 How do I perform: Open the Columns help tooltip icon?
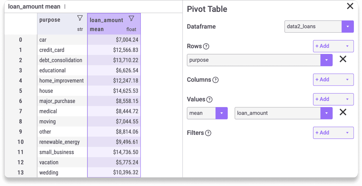click(x=215, y=80)
